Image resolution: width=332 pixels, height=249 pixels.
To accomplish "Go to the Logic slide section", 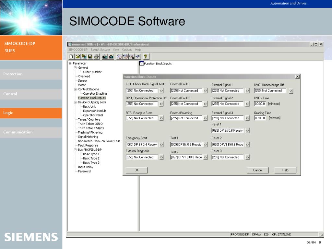I will [31, 113].
